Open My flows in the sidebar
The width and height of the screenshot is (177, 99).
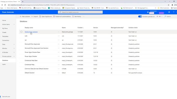pos(5,28)
